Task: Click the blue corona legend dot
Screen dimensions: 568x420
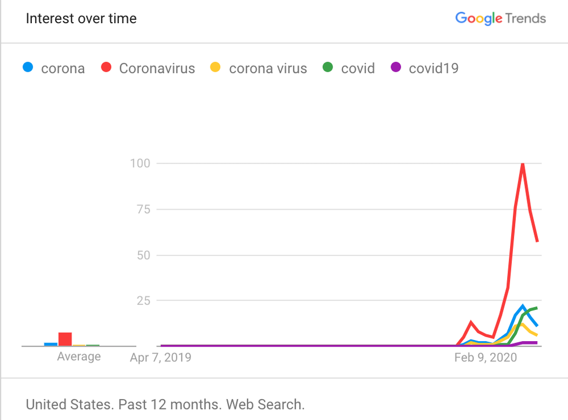Action: (x=27, y=68)
